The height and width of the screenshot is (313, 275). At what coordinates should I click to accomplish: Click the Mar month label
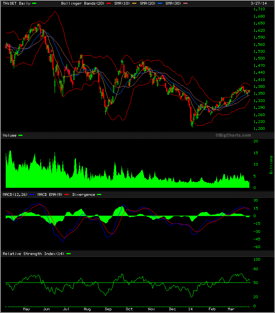[231, 309]
